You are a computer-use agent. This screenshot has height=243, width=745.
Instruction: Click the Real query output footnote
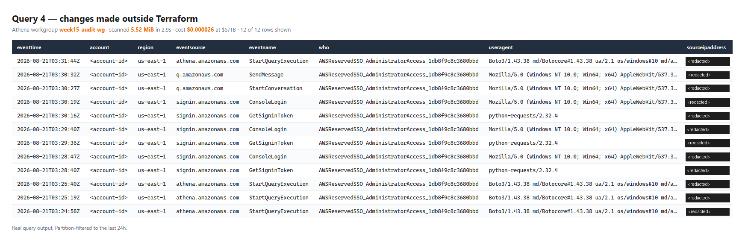(x=69, y=228)
